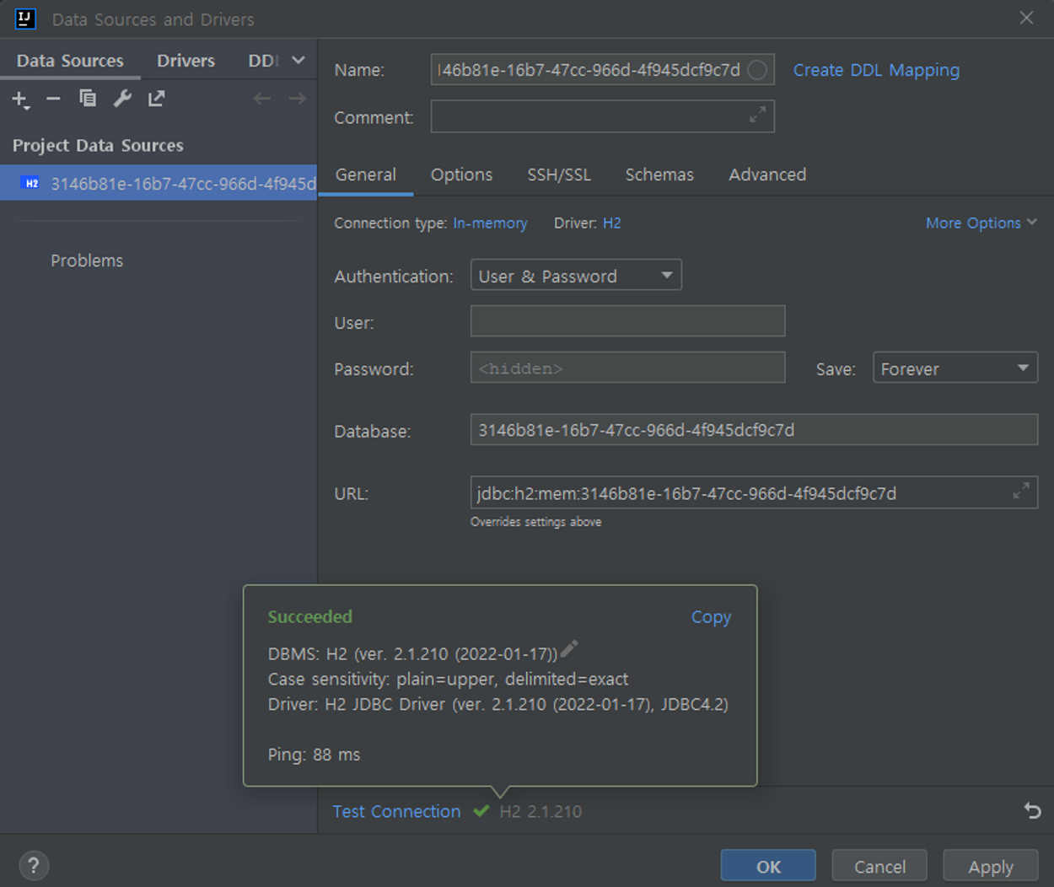The width and height of the screenshot is (1054, 887).
Task: Expand the URL field
Action: click(1021, 491)
